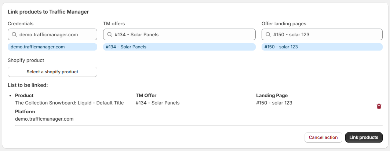Click the search icon in Offer landing pages
This screenshot has height=151, width=390.
268,35
